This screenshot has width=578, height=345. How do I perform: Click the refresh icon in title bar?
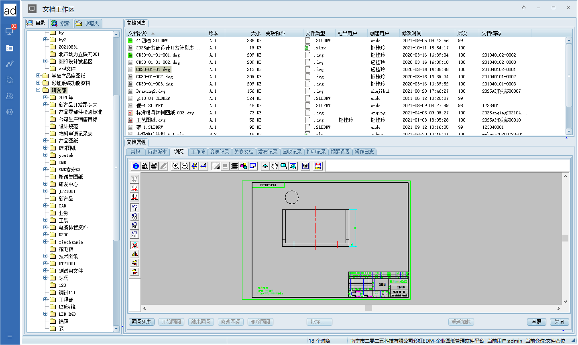click(x=524, y=8)
